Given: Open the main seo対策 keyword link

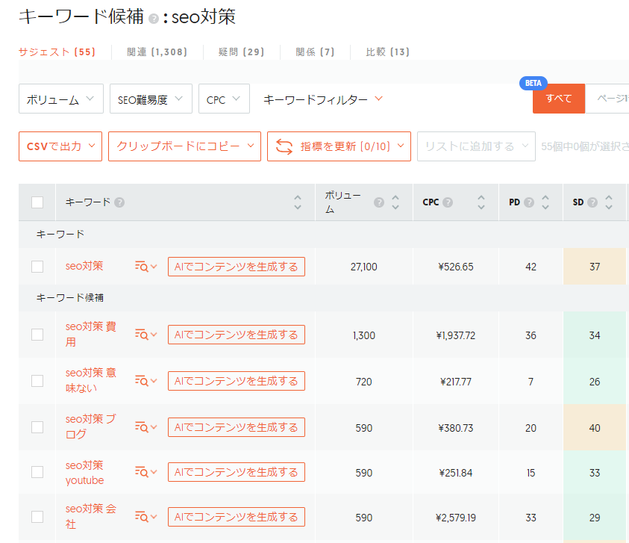Looking at the screenshot, I should point(84,266).
